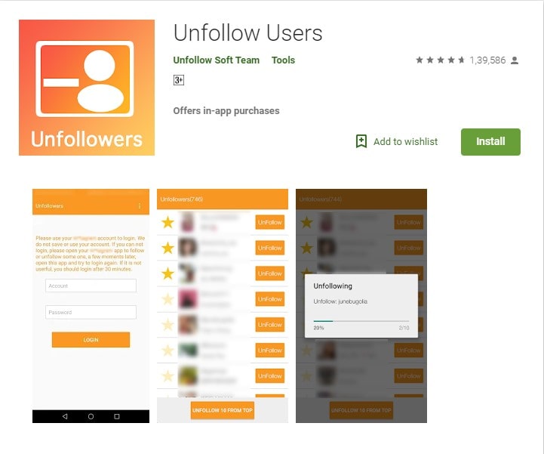Screen dimensions: 544x454
Task: Click the orange LOGIN button
Action: 91,340
